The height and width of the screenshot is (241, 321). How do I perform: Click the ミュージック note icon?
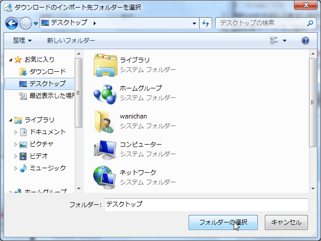pos(23,168)
